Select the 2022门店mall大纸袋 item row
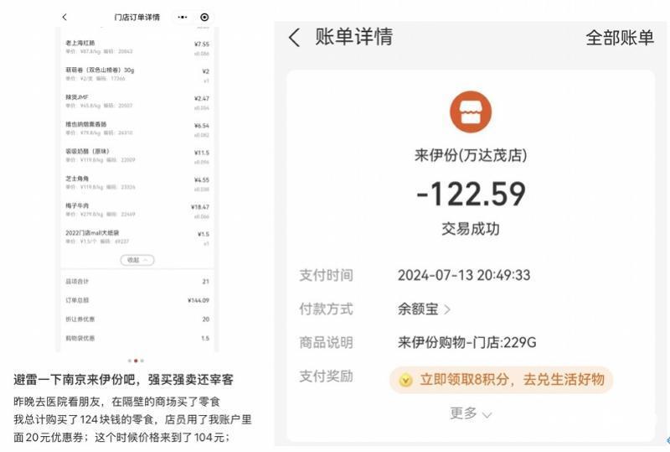 tap(137, 237)
